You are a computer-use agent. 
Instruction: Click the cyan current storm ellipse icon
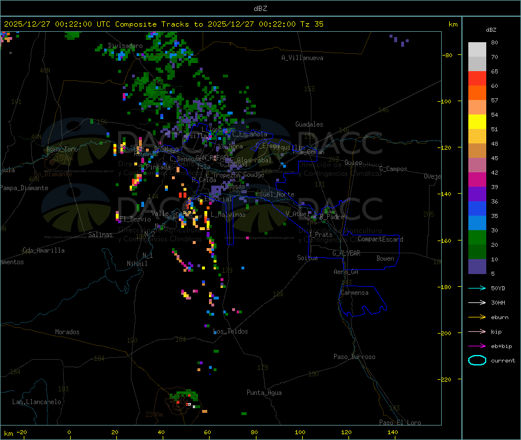click(x=477, y=360)
